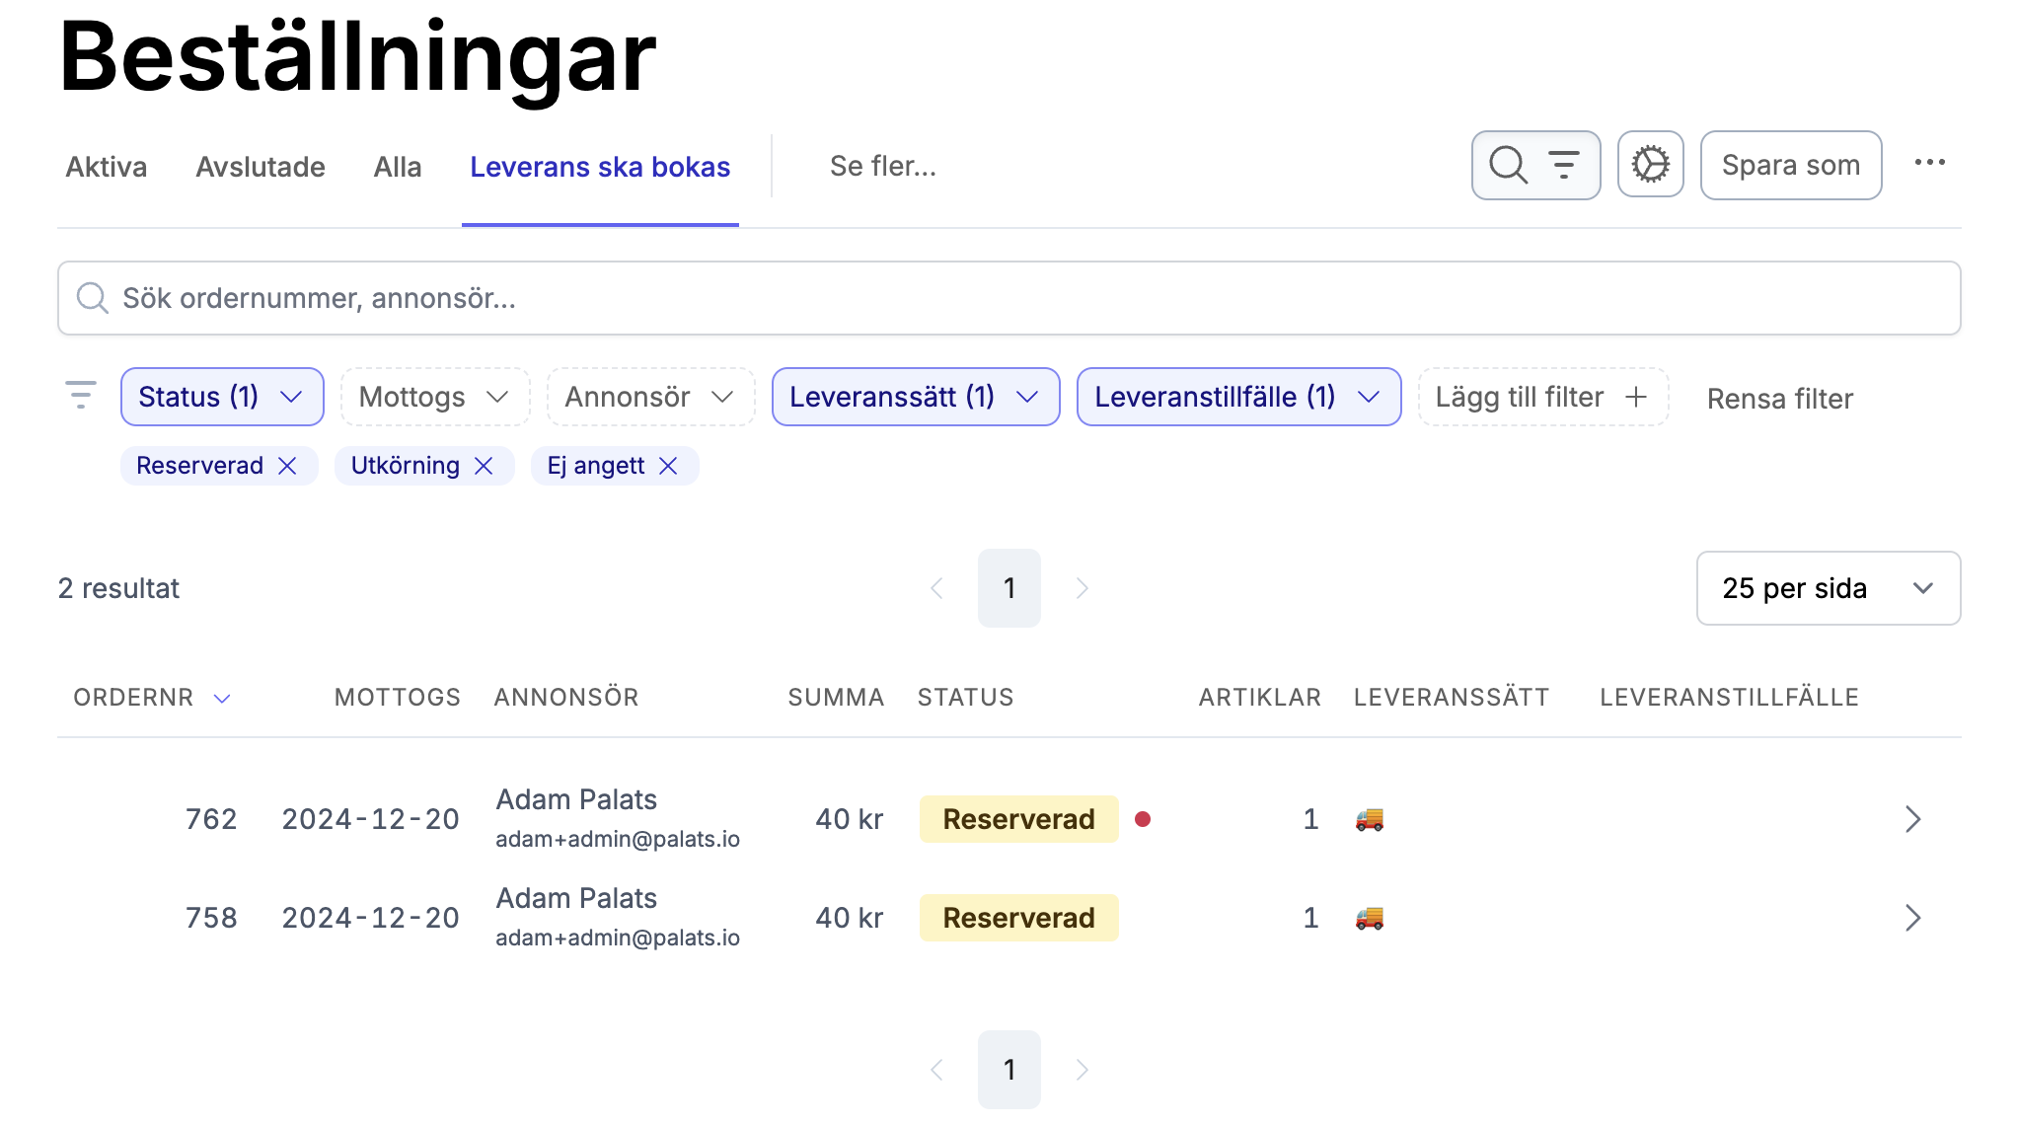Click order number 758
The image size is (2017, 1127).
[211, 918]
